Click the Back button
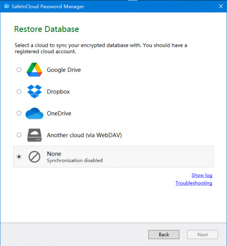This screenshot has height=246, width=227. pos(164,235)
